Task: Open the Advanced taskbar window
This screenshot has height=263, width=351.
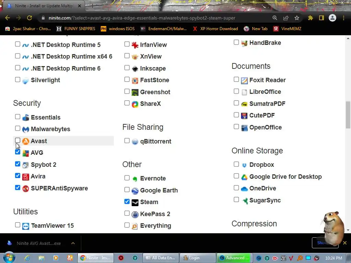Action: coord(234,258)
